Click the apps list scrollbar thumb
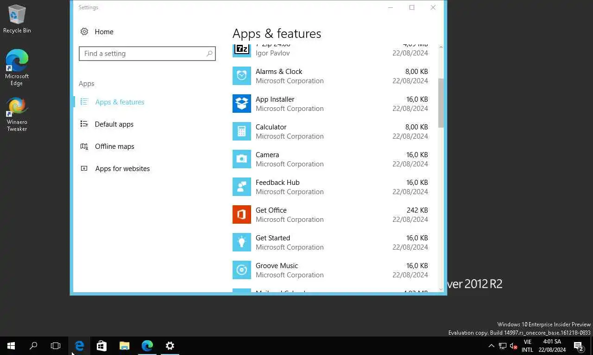 [441, 103]
